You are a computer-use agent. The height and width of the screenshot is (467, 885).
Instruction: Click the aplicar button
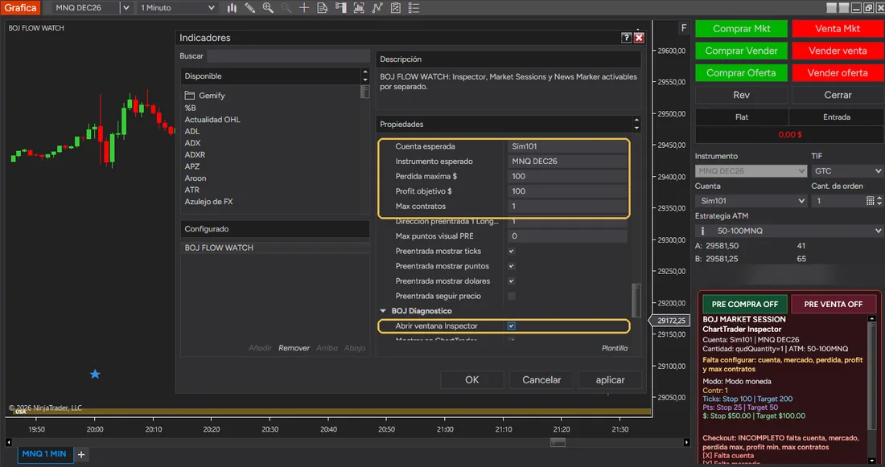(x=610, y=379)
